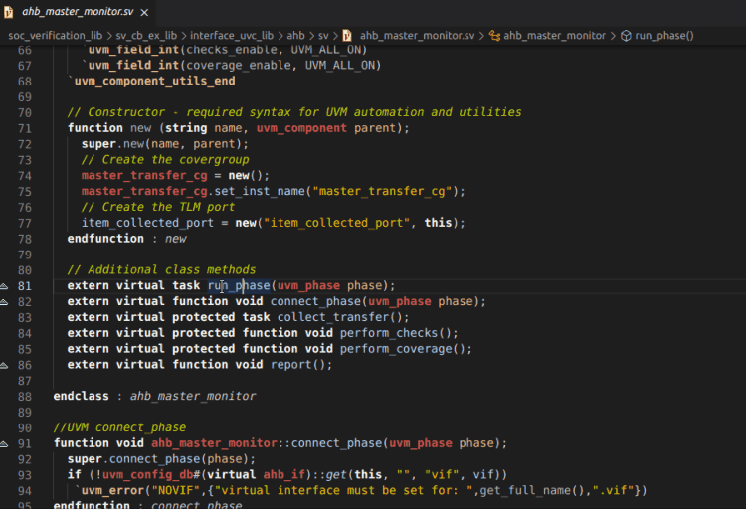Click perform_checks on line 84
Viewport: 746px width, 509px height.
tap(389, 332)
